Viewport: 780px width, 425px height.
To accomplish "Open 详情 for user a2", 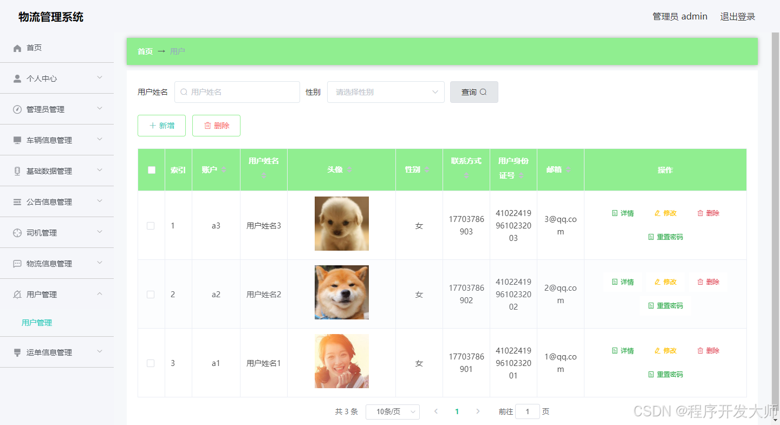I will pos(622,282).
